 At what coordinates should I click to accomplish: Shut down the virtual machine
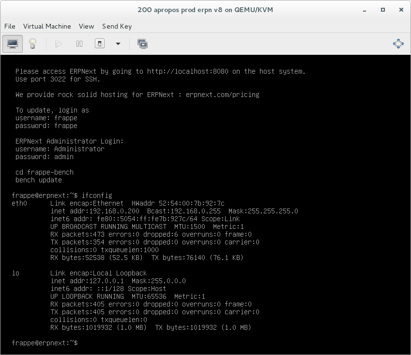100,44
